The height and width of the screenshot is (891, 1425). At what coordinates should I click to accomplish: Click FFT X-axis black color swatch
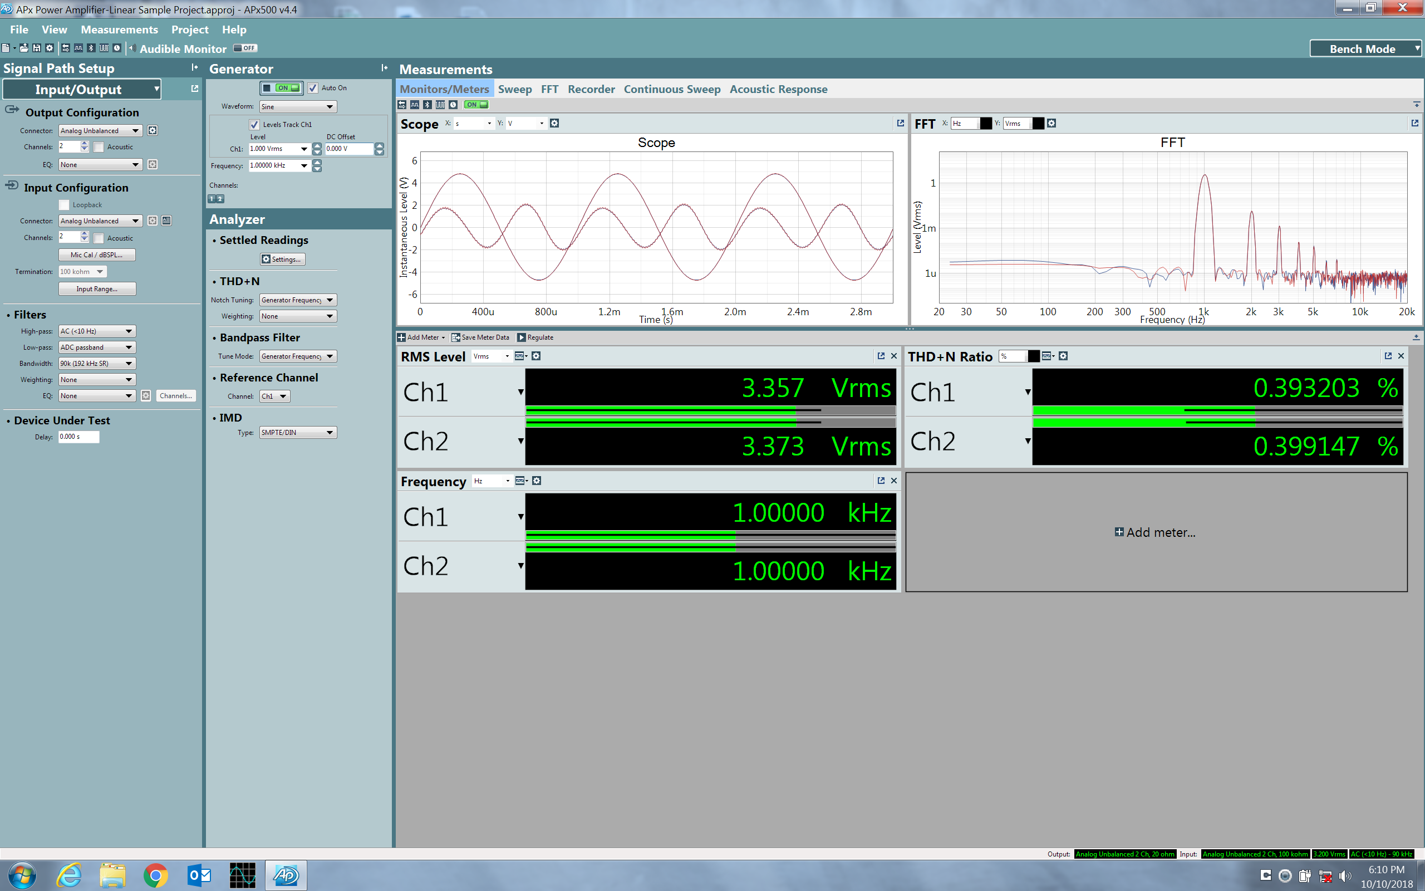986,123
